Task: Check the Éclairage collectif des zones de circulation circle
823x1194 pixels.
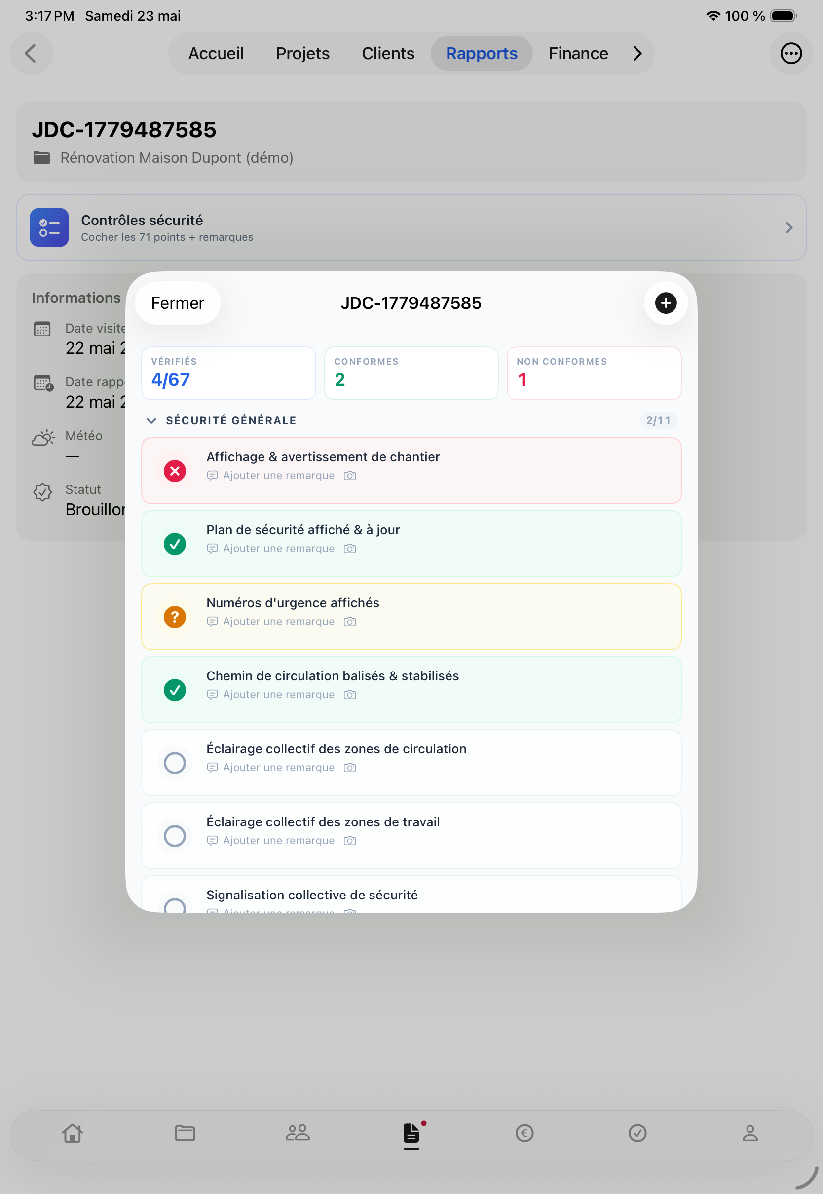Action: [x=175, y=763]
